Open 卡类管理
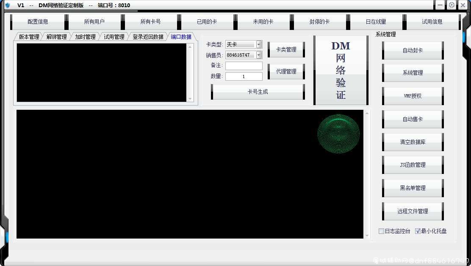 (286, 50)
